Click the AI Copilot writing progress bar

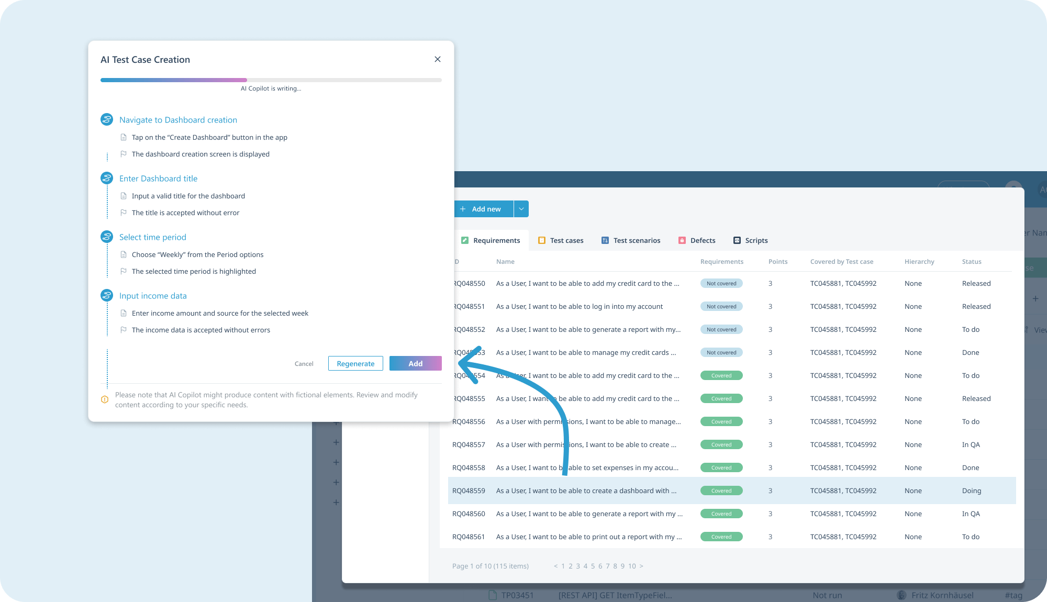(271, 80)
